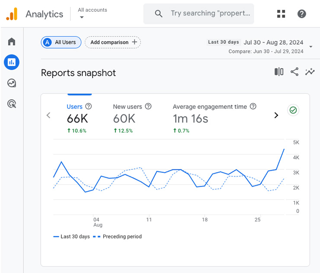The width and height of the screenshot is (320, 273).
Task: Select the Reports bar chart icon
Action: click(x=12, y=62)
